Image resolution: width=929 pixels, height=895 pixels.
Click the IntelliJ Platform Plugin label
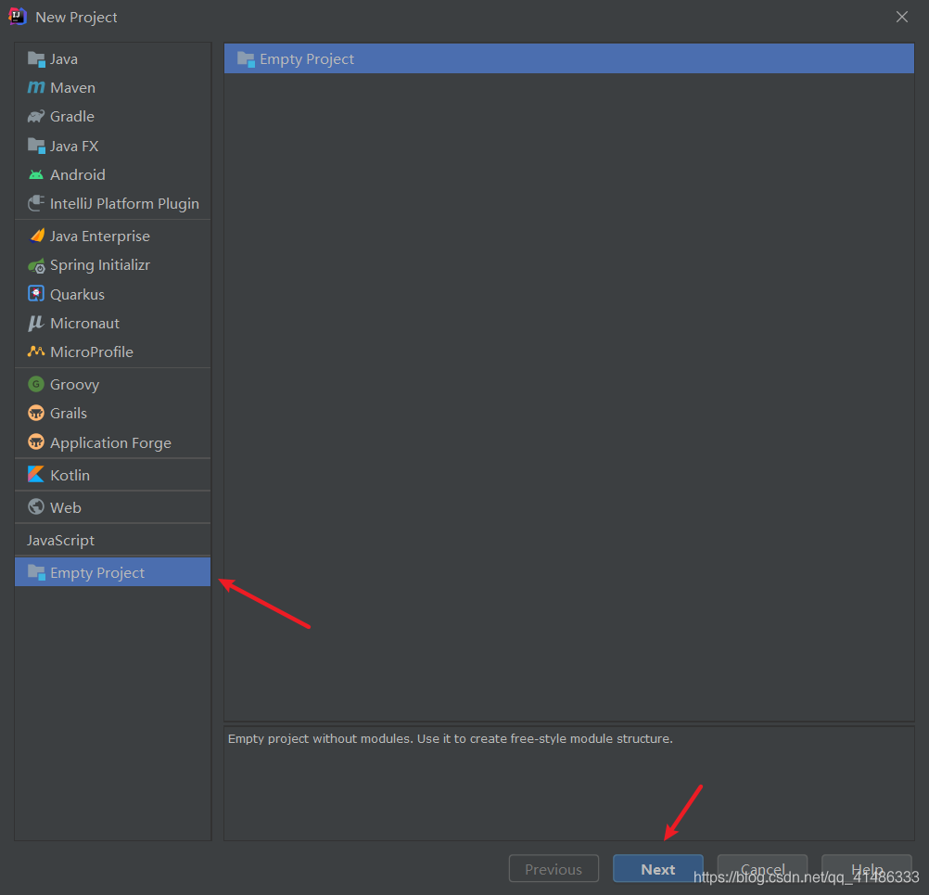[x=124, y=204]
